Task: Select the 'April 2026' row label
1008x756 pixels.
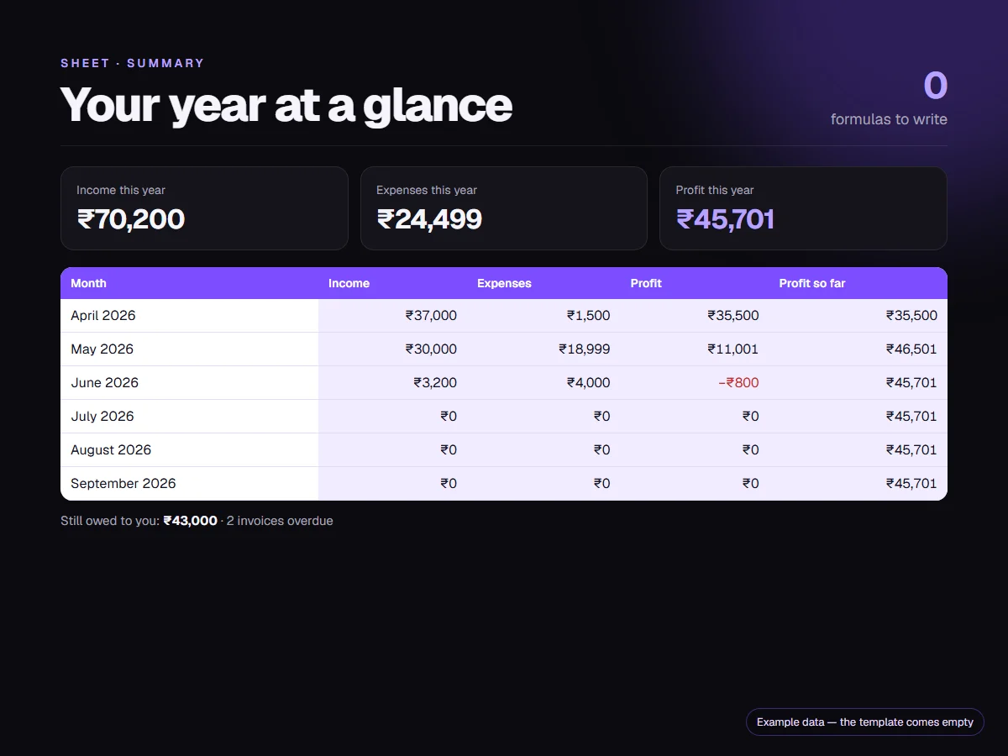Action: tap(103, 316)
